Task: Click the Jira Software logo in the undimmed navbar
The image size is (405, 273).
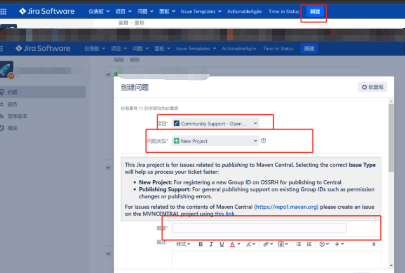Action: point(47,11)
